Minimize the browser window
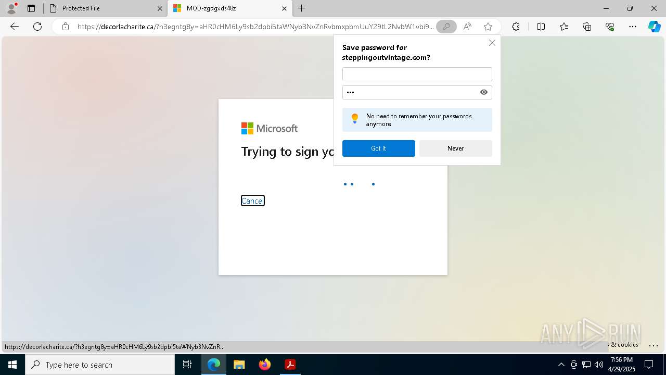This screenshot has width=666, height=375. pos(606,8)
